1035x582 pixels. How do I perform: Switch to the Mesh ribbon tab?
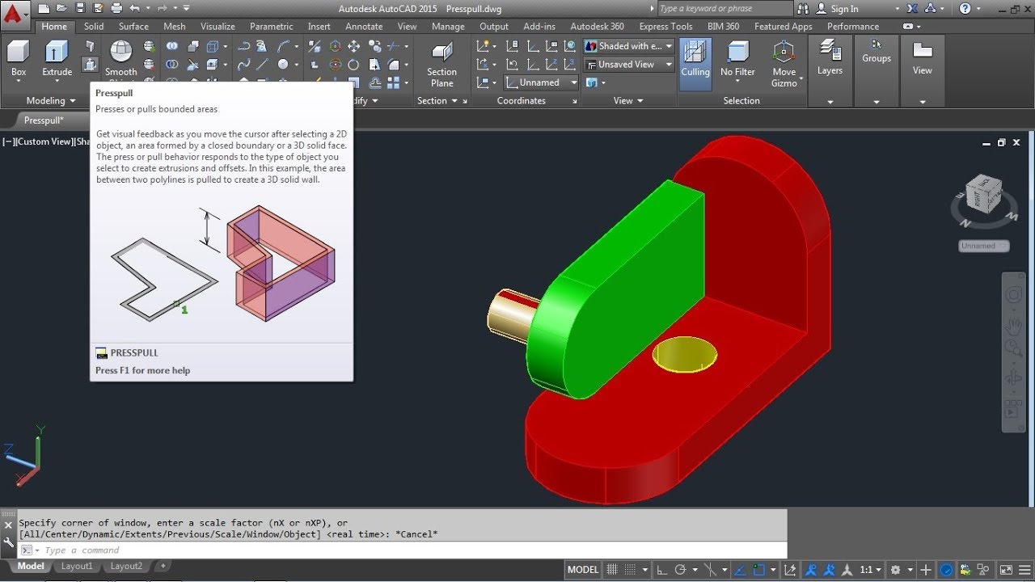(175, 26)
